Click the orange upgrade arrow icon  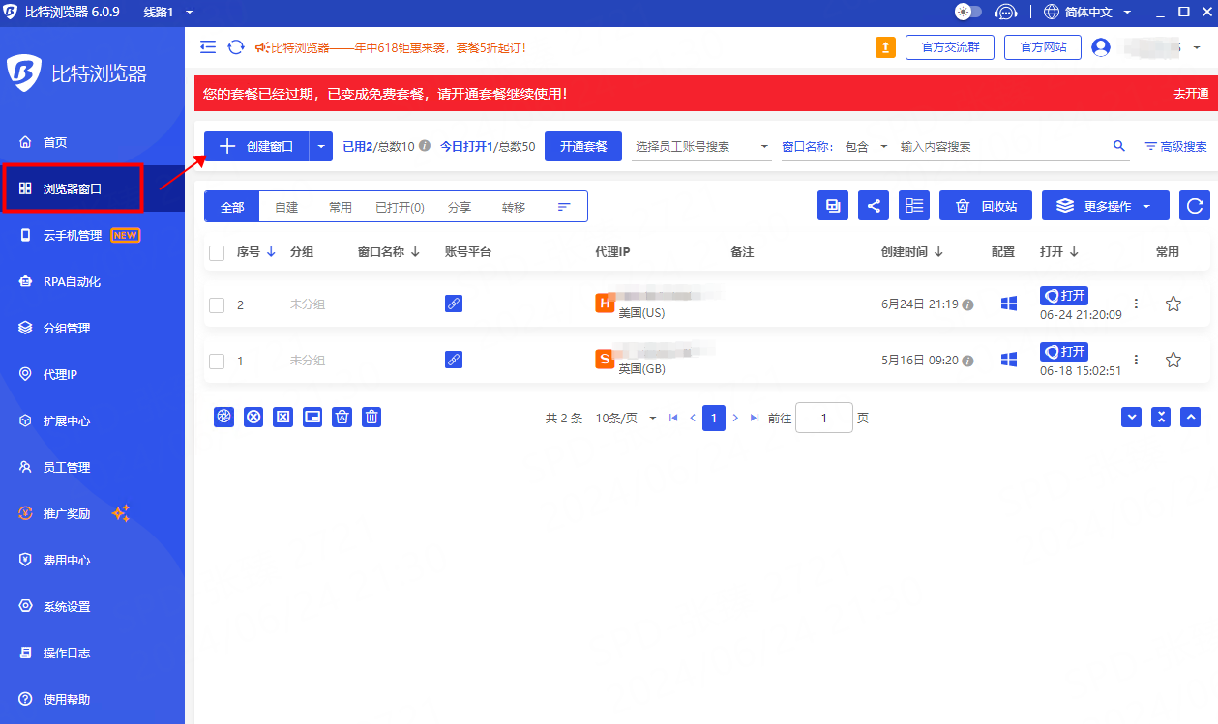[885, 47]
